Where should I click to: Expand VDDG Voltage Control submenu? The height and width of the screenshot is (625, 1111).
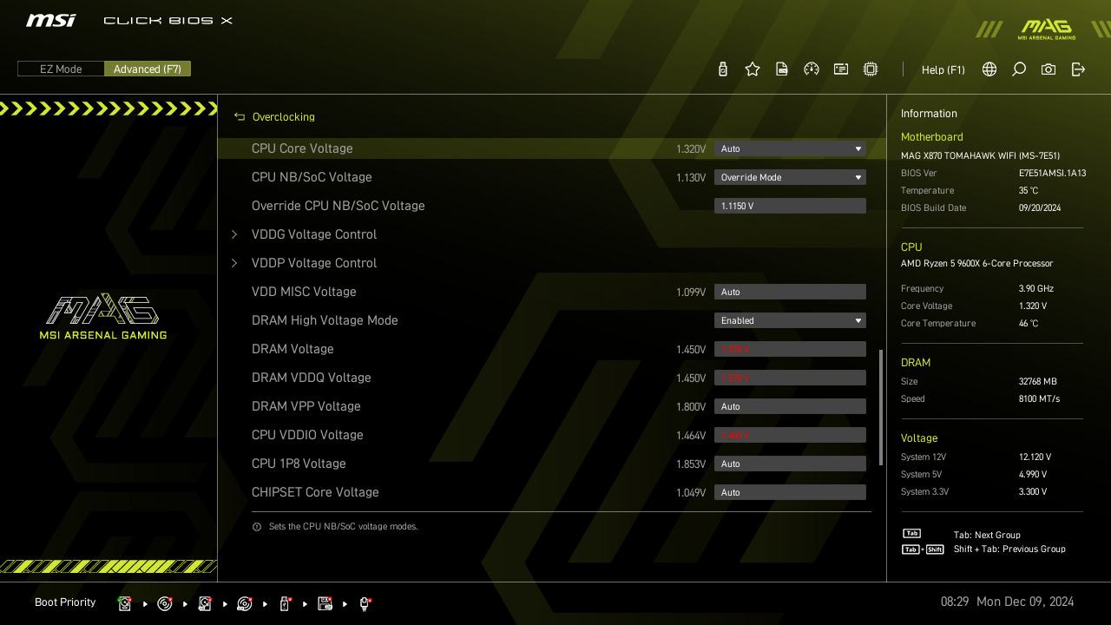314,234
